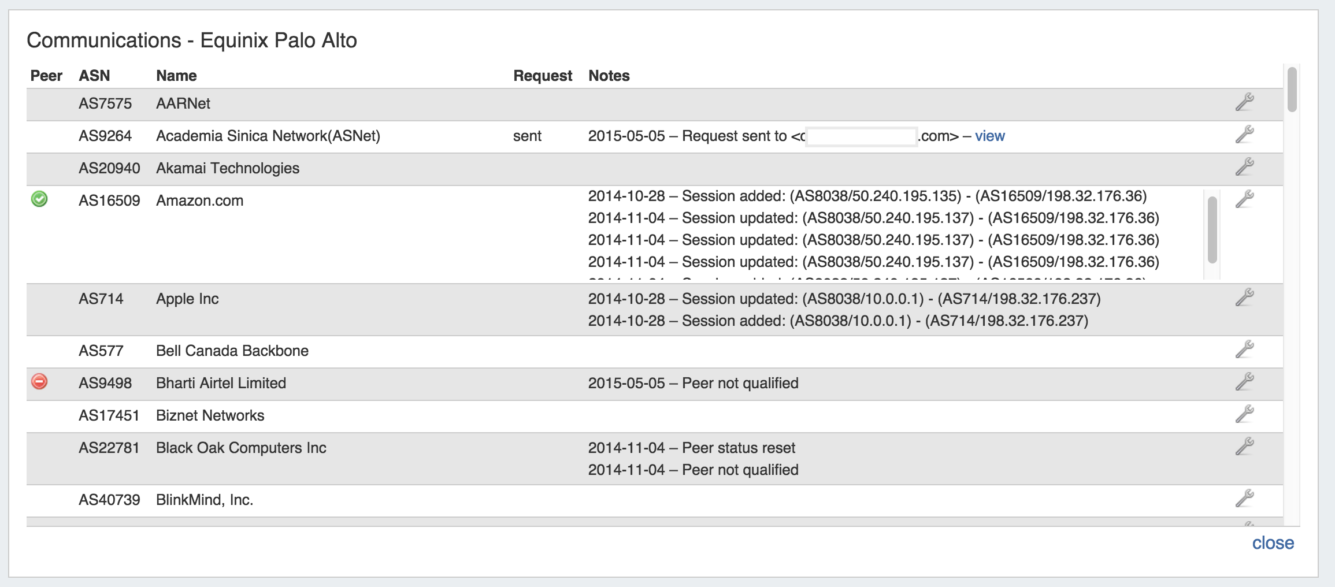Open wrench settings for Academia Sinica Network
Viewport: 1335px width, 587px height.
[x=1244, y=135]
